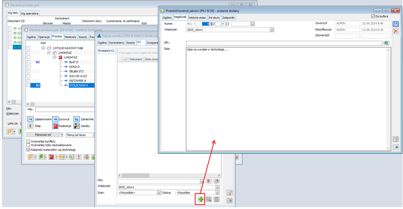Switch to the Historia zmian tab
Image resolution: width=403 pixels, height=209 pixels.
[x=197, y=18]
